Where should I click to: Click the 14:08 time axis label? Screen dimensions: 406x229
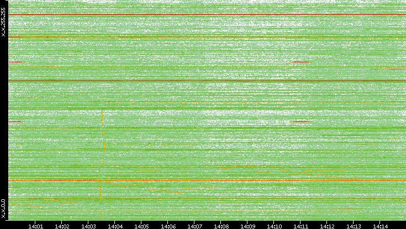(221, 226)
